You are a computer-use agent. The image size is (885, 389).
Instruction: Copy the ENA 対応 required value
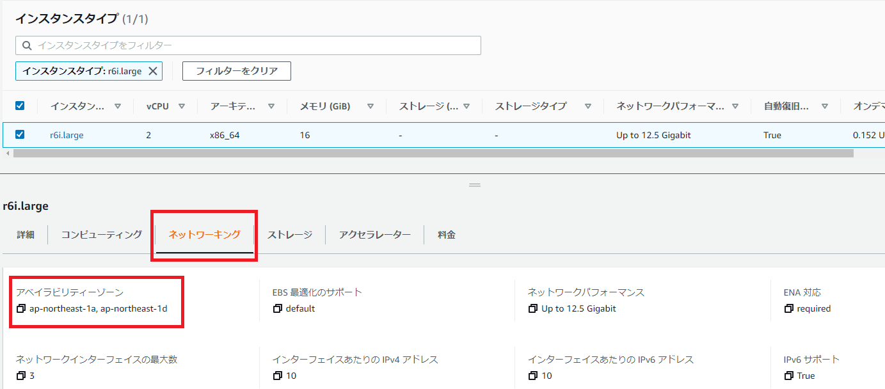(788, 309)
